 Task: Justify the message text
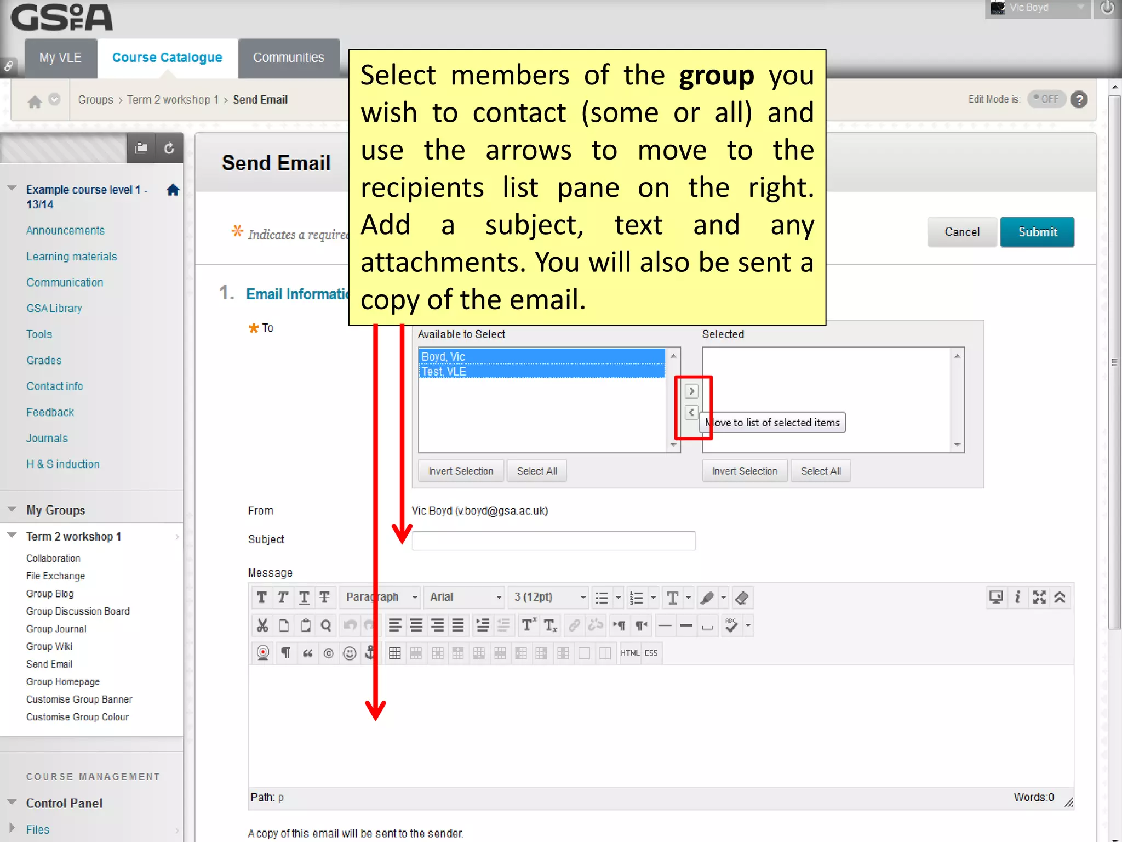coord(458,625)
